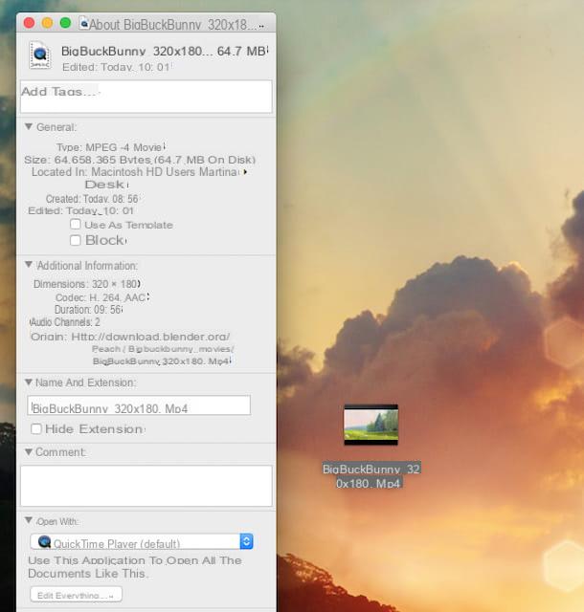Click the QuickTime file icon in the info header
Image resolution: width=584 pixels, height=612 pixels.
(x=40, y=55)
